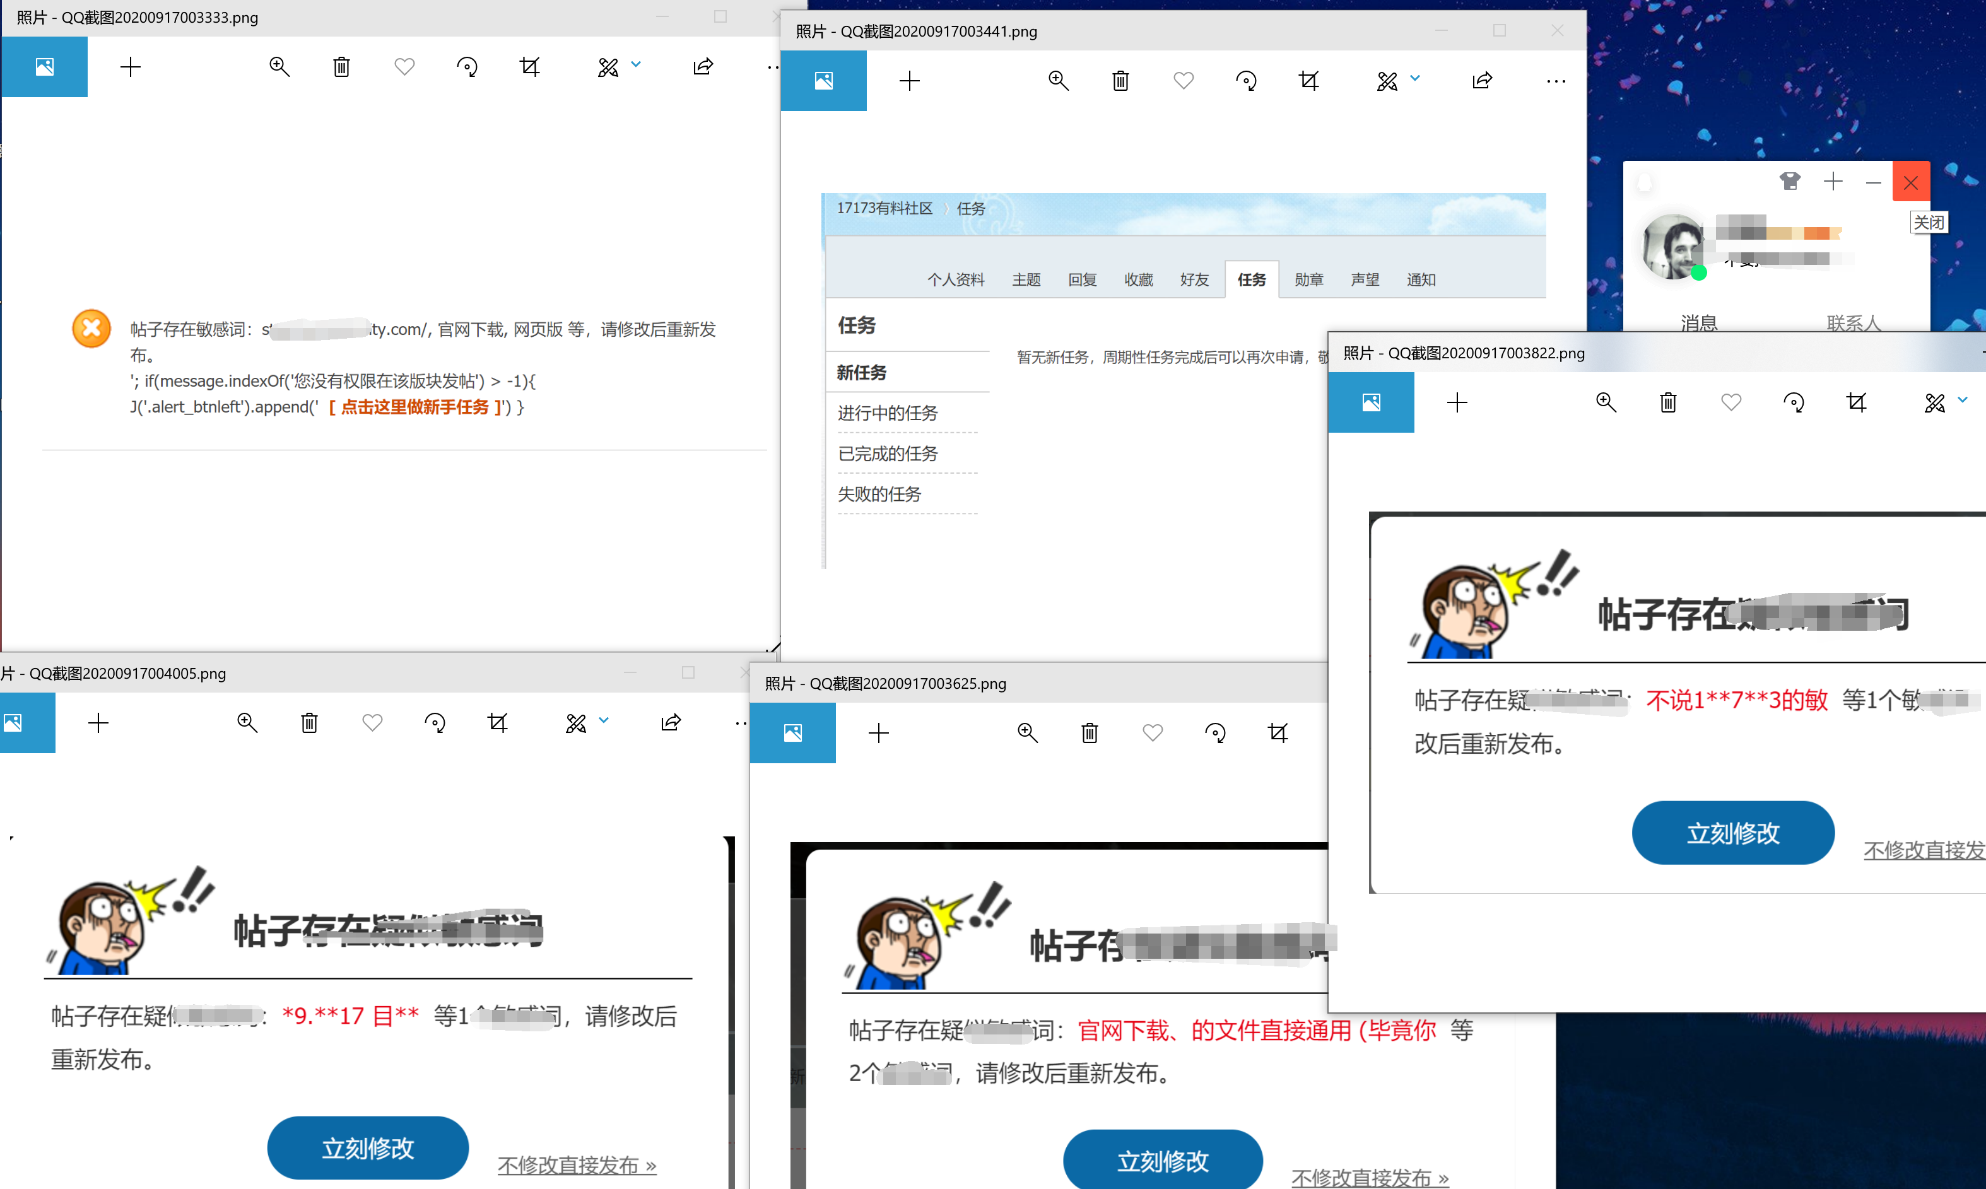
Task: Delete photo in 003333.png window
Action: [x=341, y=66]
